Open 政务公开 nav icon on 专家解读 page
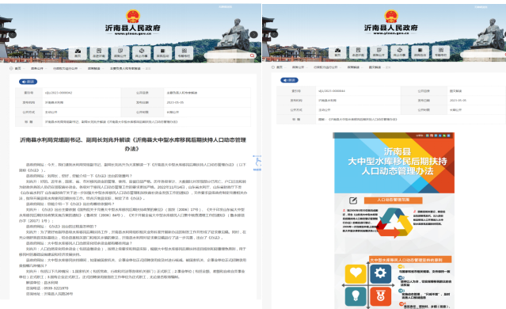 [120, 53]
